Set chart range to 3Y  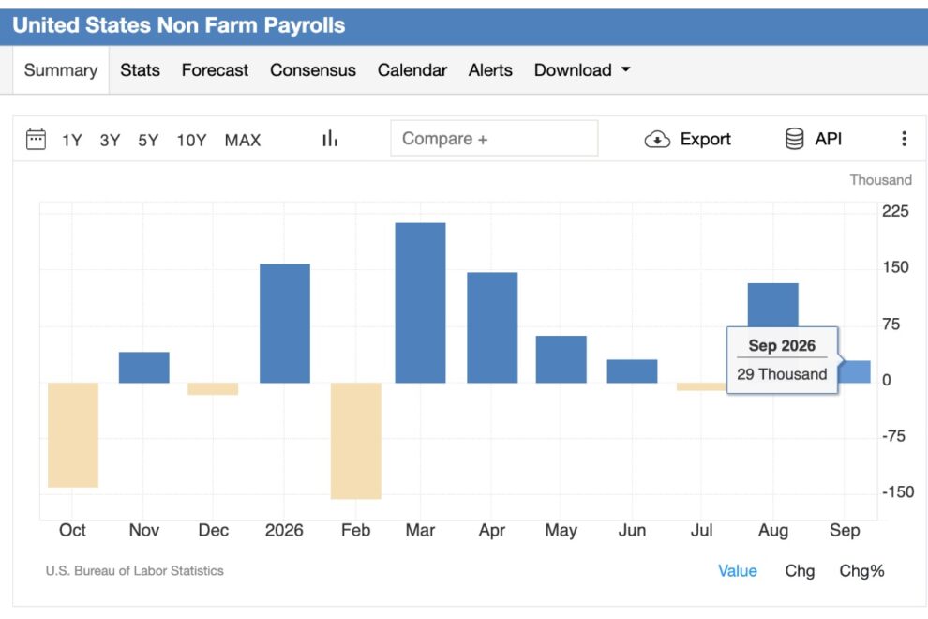[110, 140]
